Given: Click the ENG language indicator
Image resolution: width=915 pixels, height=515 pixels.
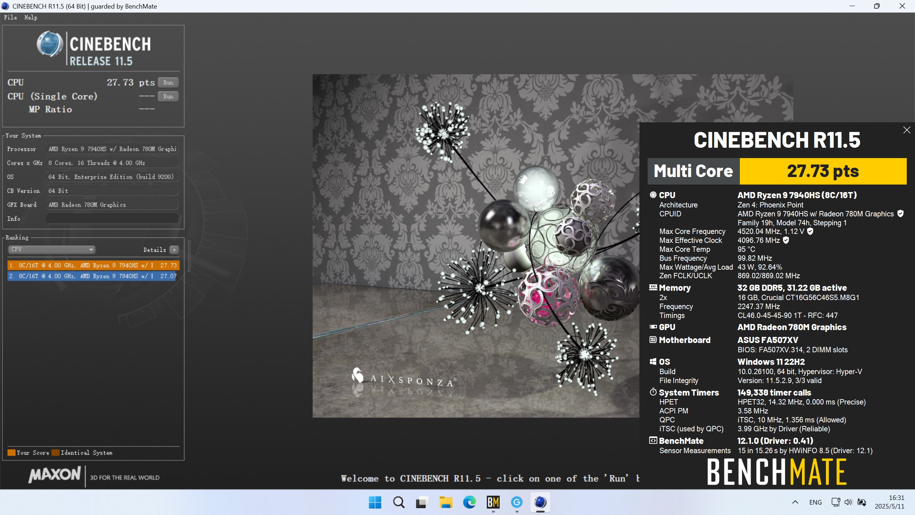Looking at the screenshot, I should (x=815, y=502).
